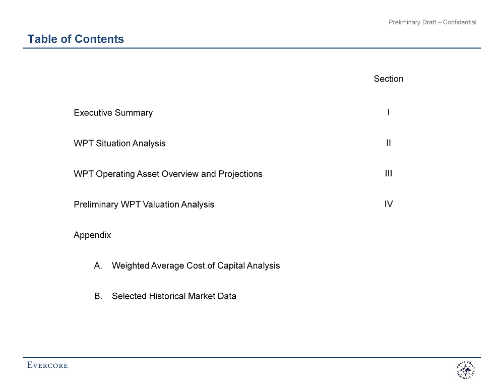Select section number III
This screenshot has width=504, height=390.
[x=388, y=173]
